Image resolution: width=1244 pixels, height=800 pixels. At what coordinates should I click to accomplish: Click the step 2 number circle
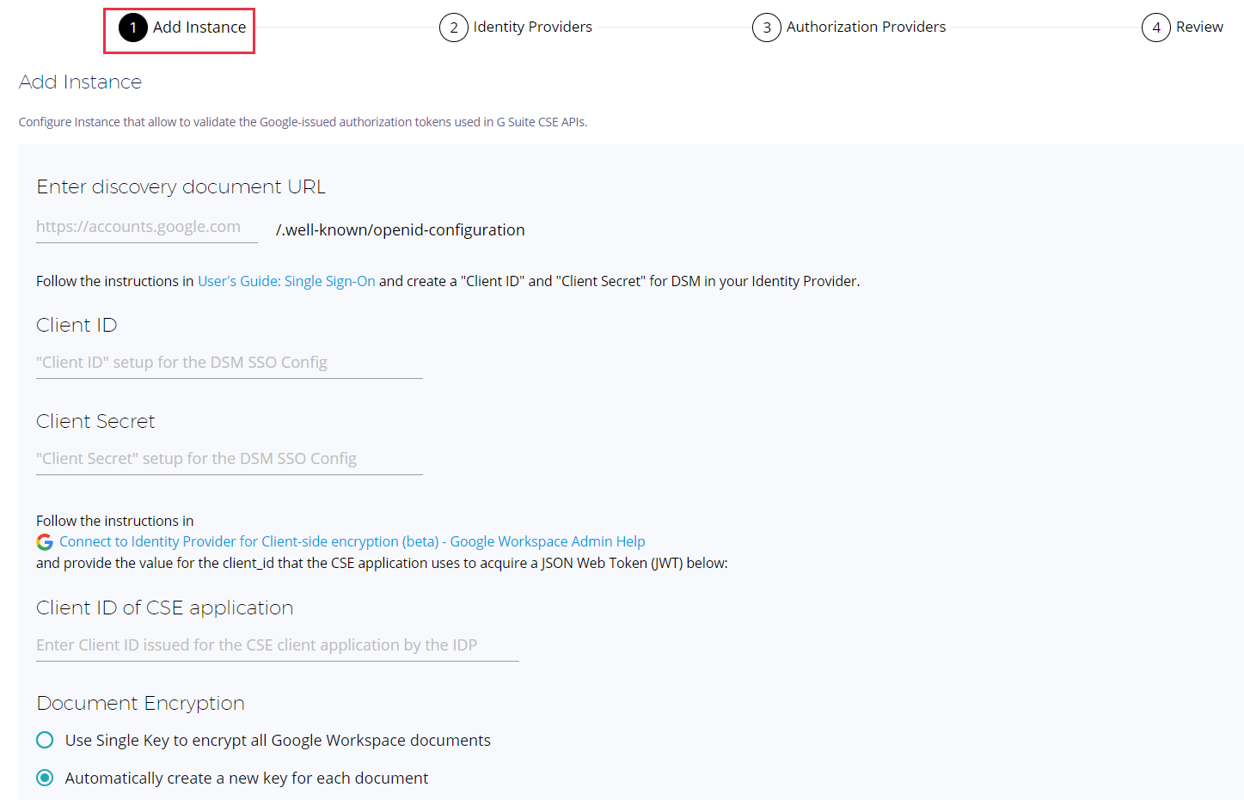pos(454,27)
